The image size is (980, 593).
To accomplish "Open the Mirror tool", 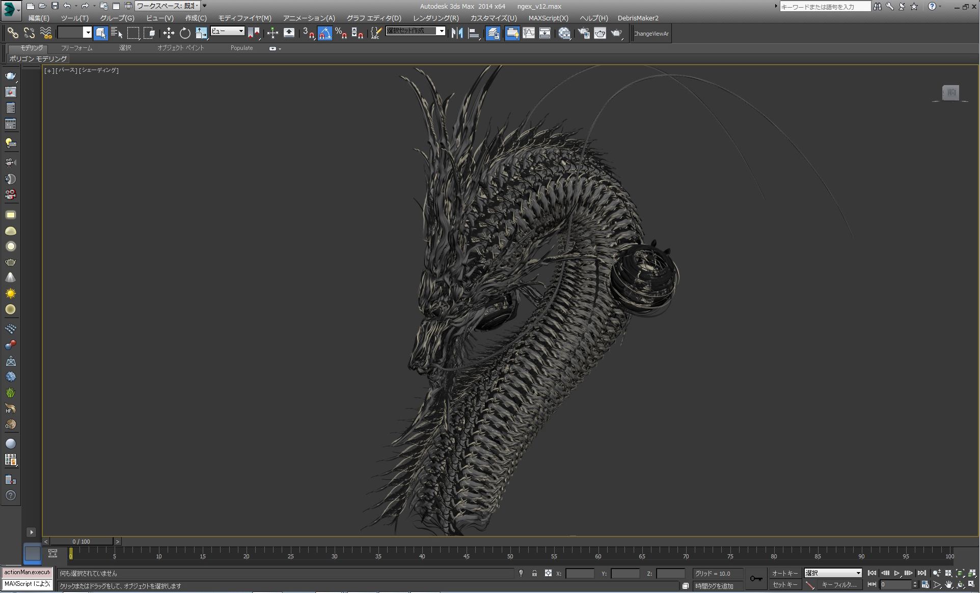I will pos(457,33).
